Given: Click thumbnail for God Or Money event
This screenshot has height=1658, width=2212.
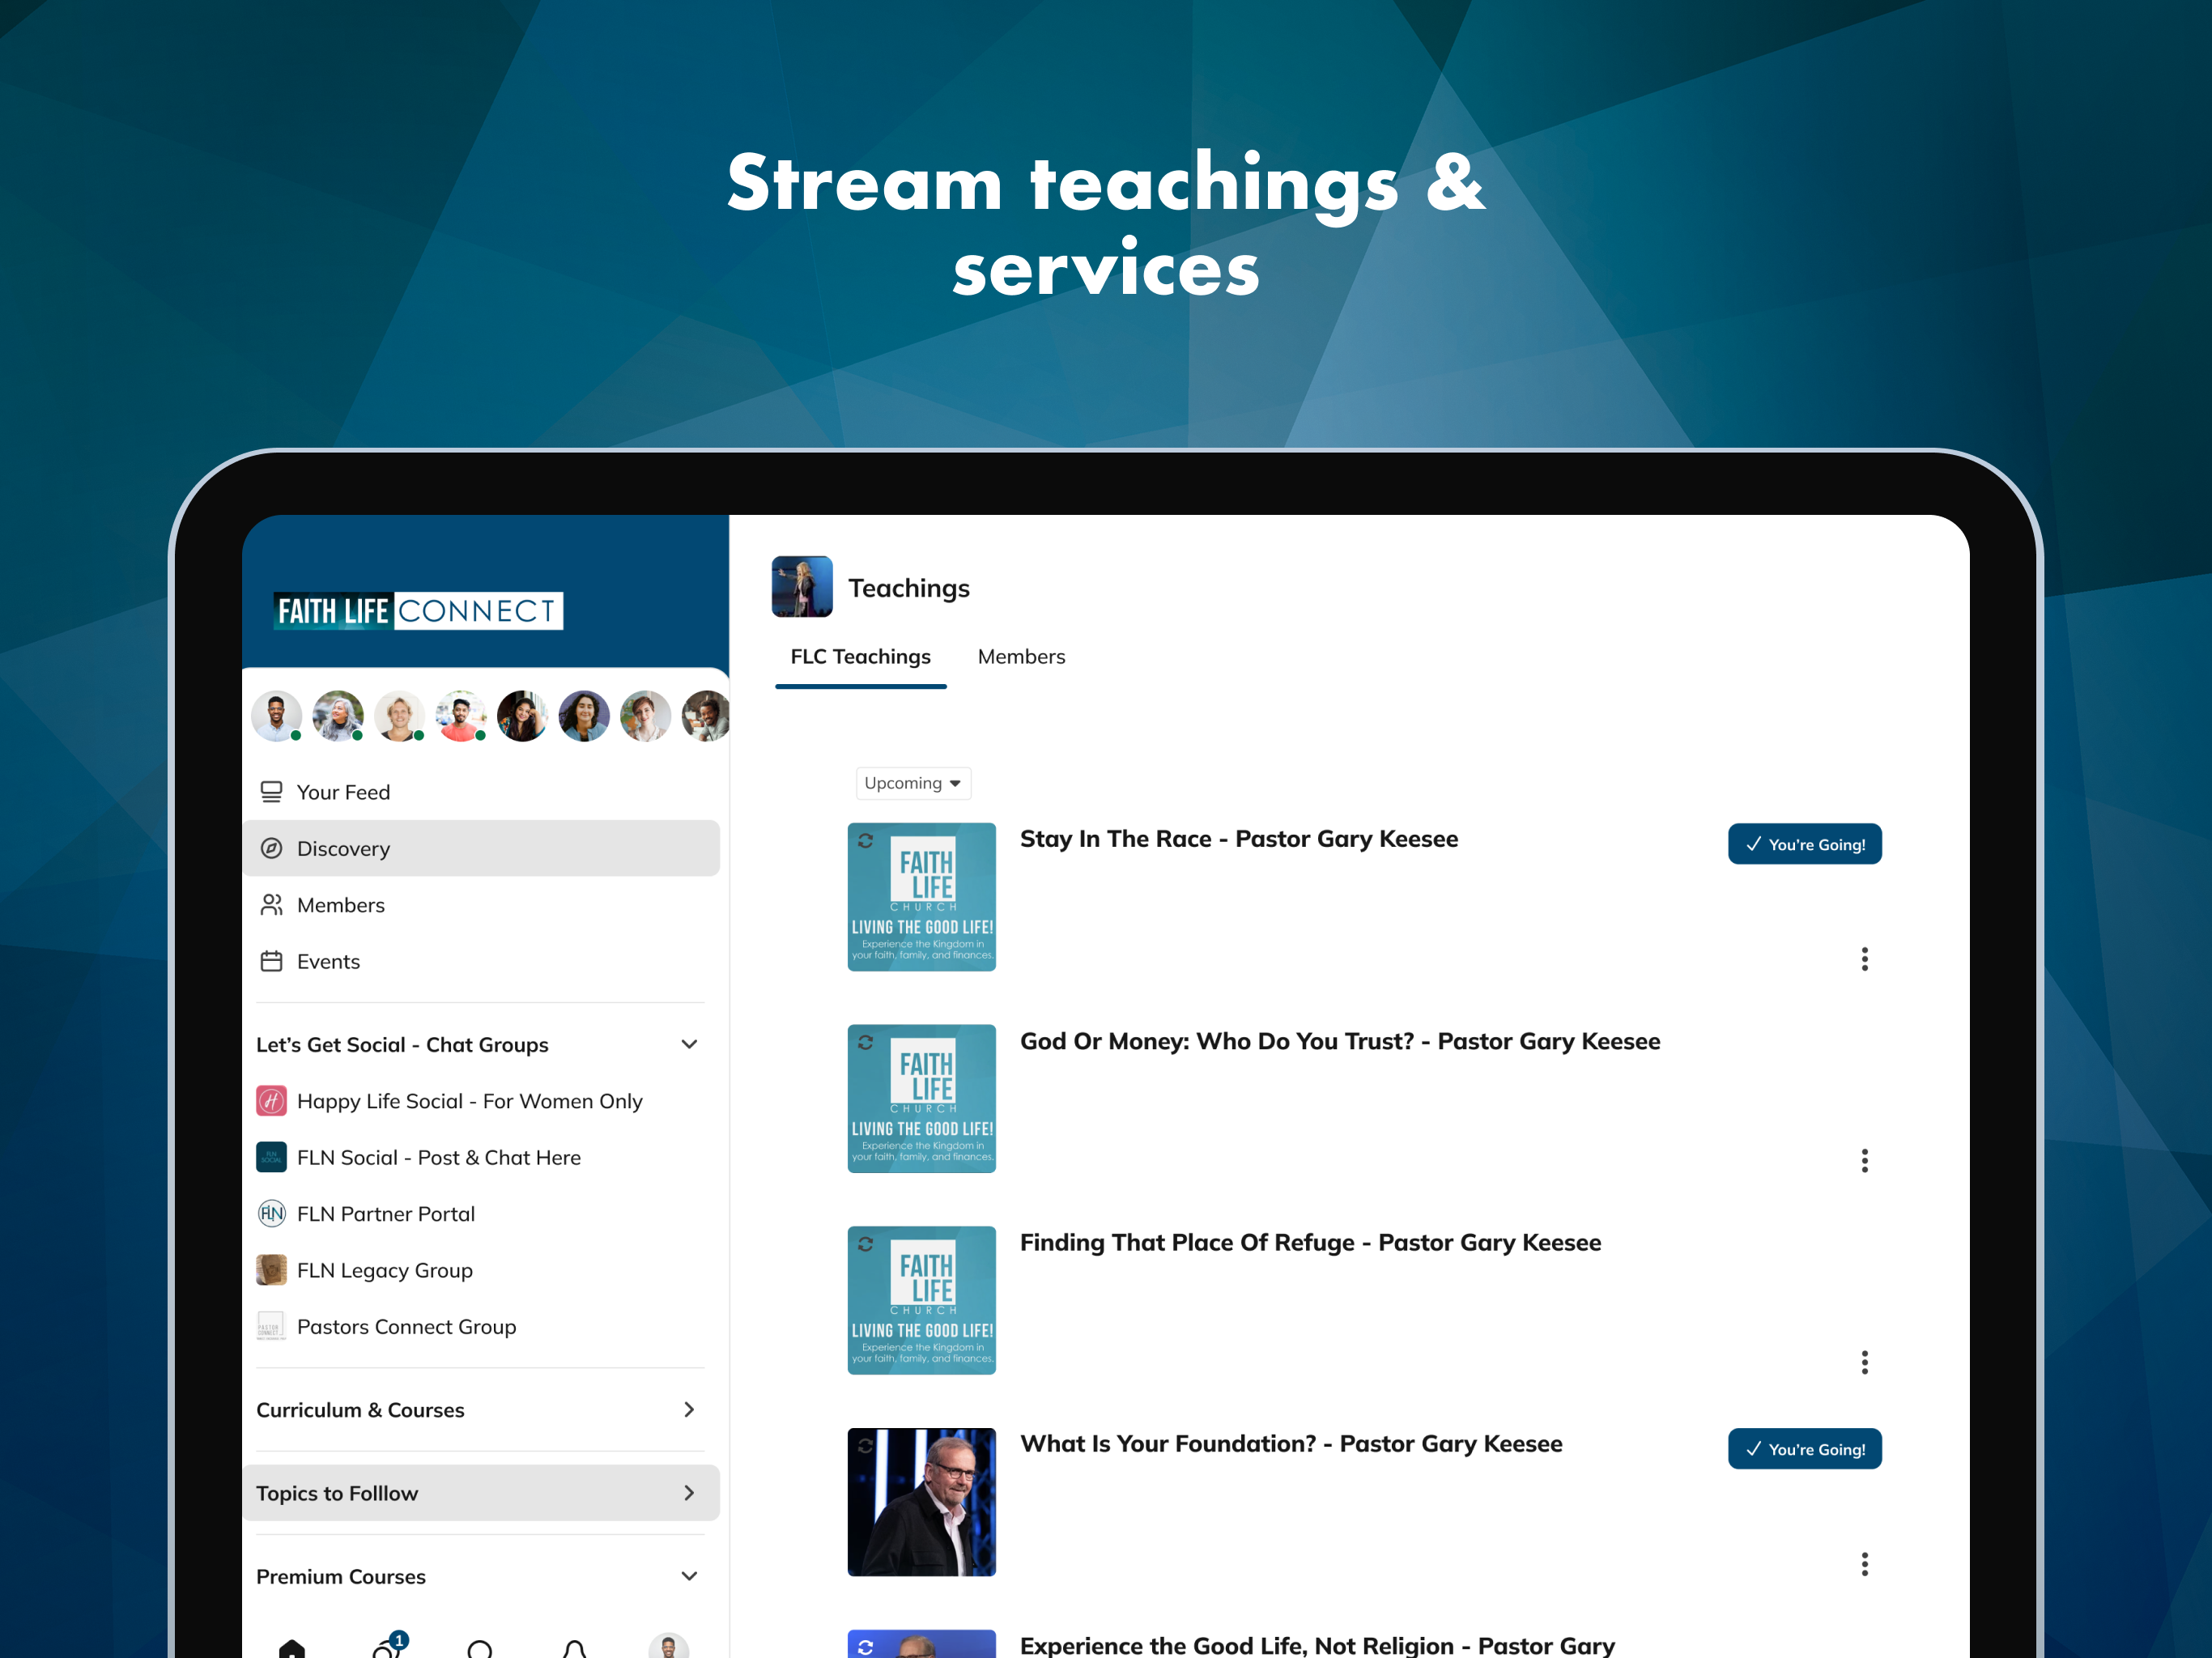Looking at the screenshot, I should tap(921, 1098).
